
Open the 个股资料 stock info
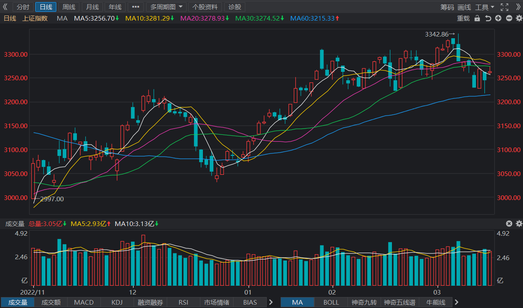tap(205, 7)
